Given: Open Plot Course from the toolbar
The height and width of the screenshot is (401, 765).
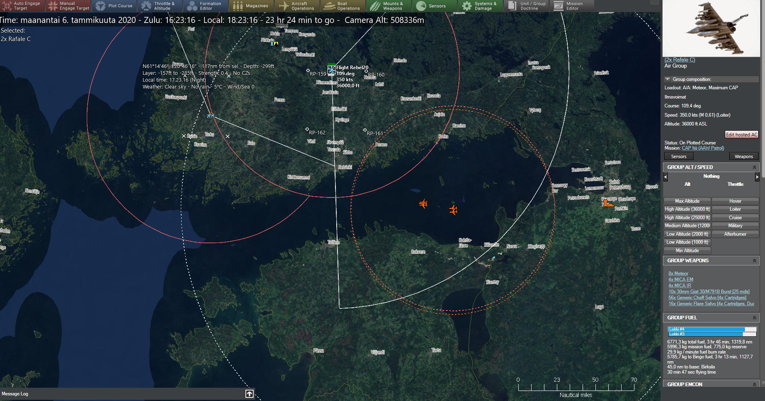Looking at the screenshot, I should pyautogui.click(x=115, y=6).
